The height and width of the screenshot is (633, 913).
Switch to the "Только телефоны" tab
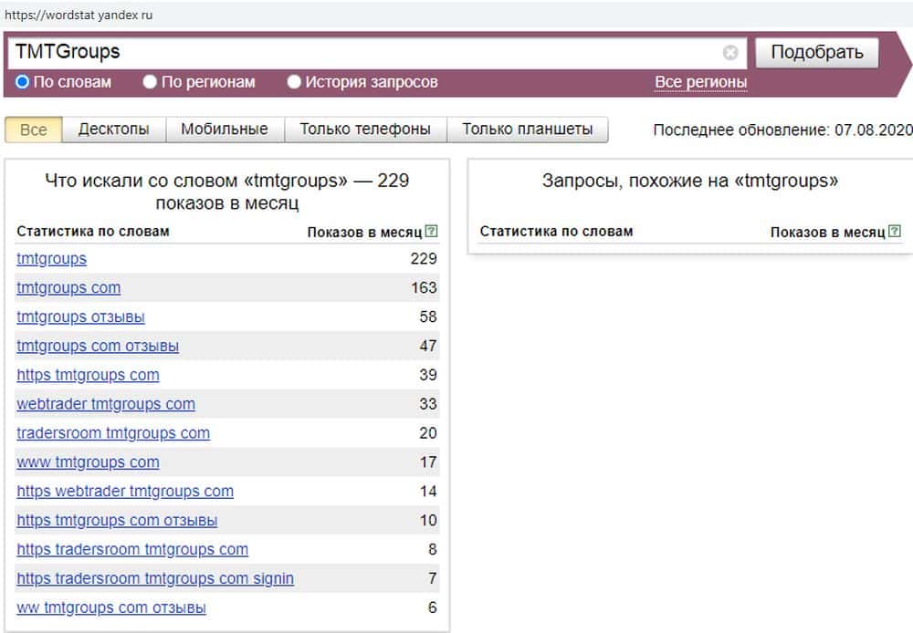coord(365,130)
